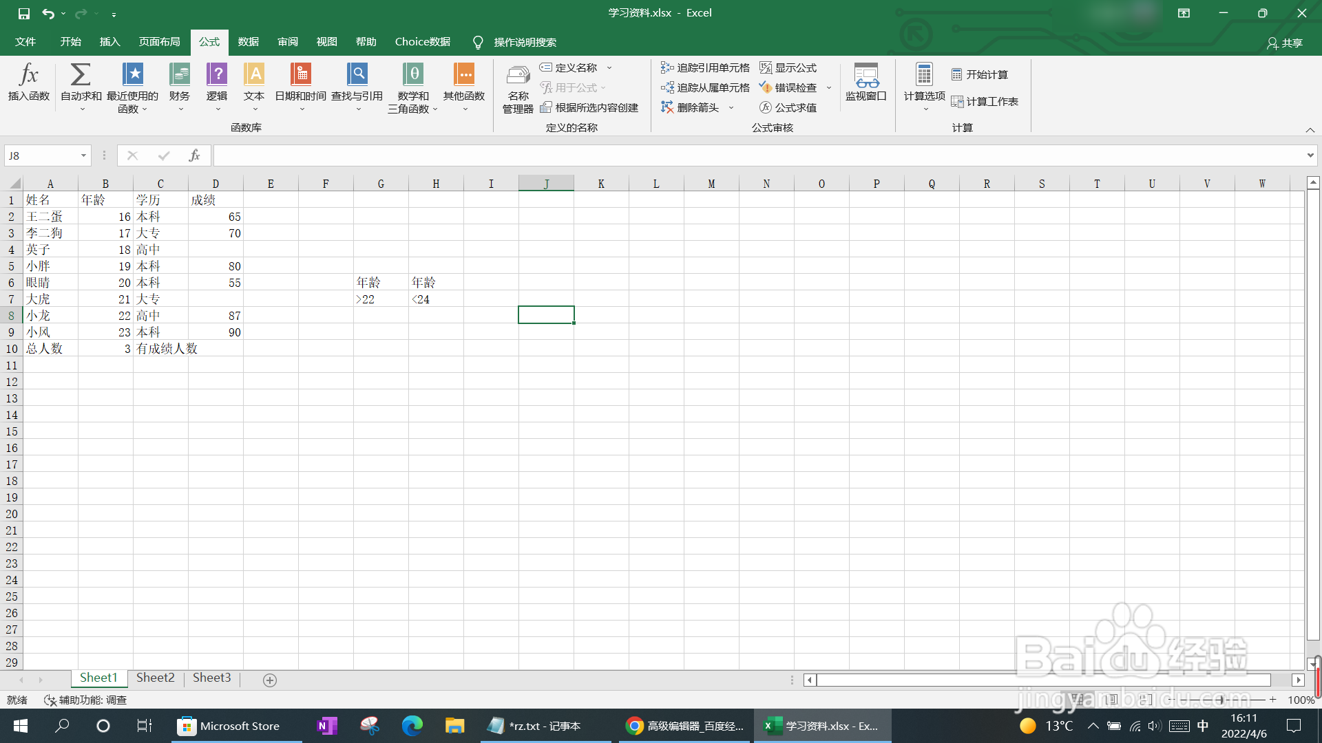Switch to Sheet2 tab
The width and height of the screenshot is (1322, 743).
[156, 678]
